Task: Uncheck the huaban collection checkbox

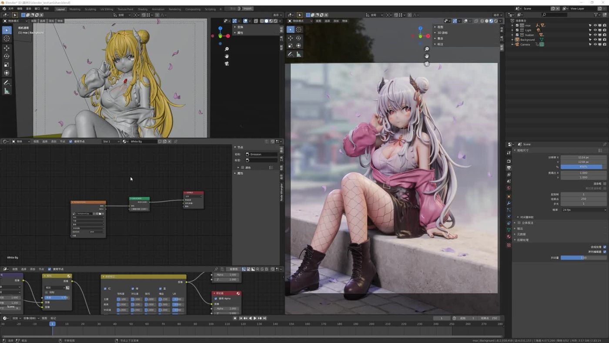Action: (517, 35)
